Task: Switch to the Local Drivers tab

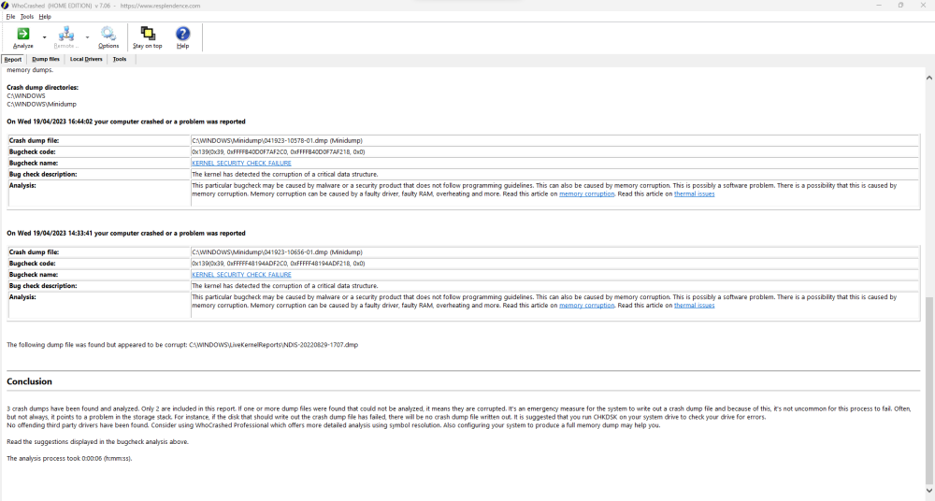Action: tap(86, 59)
